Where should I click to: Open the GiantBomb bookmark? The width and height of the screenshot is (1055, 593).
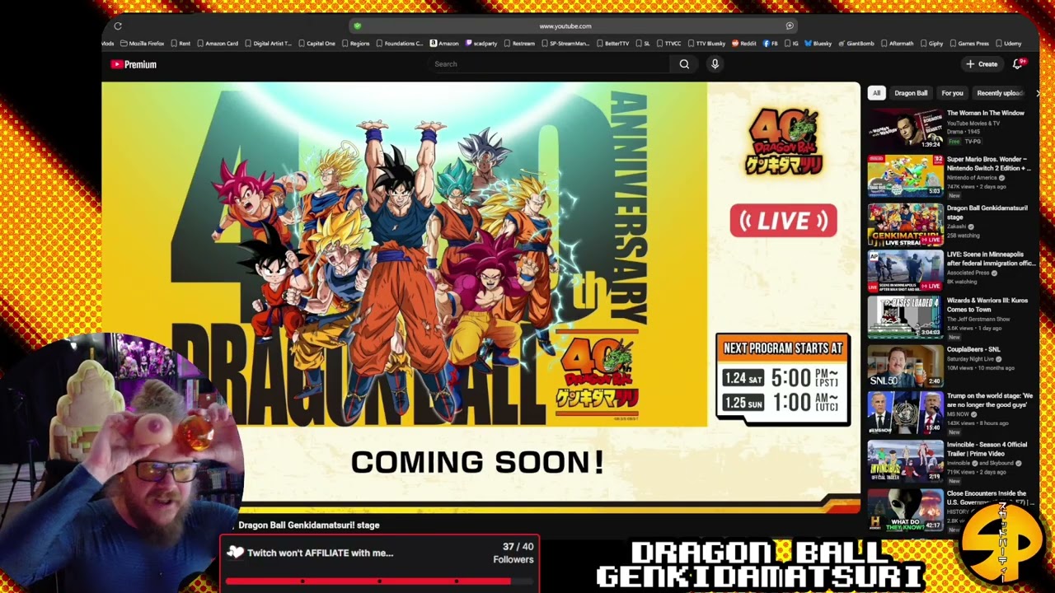(856, 44)
